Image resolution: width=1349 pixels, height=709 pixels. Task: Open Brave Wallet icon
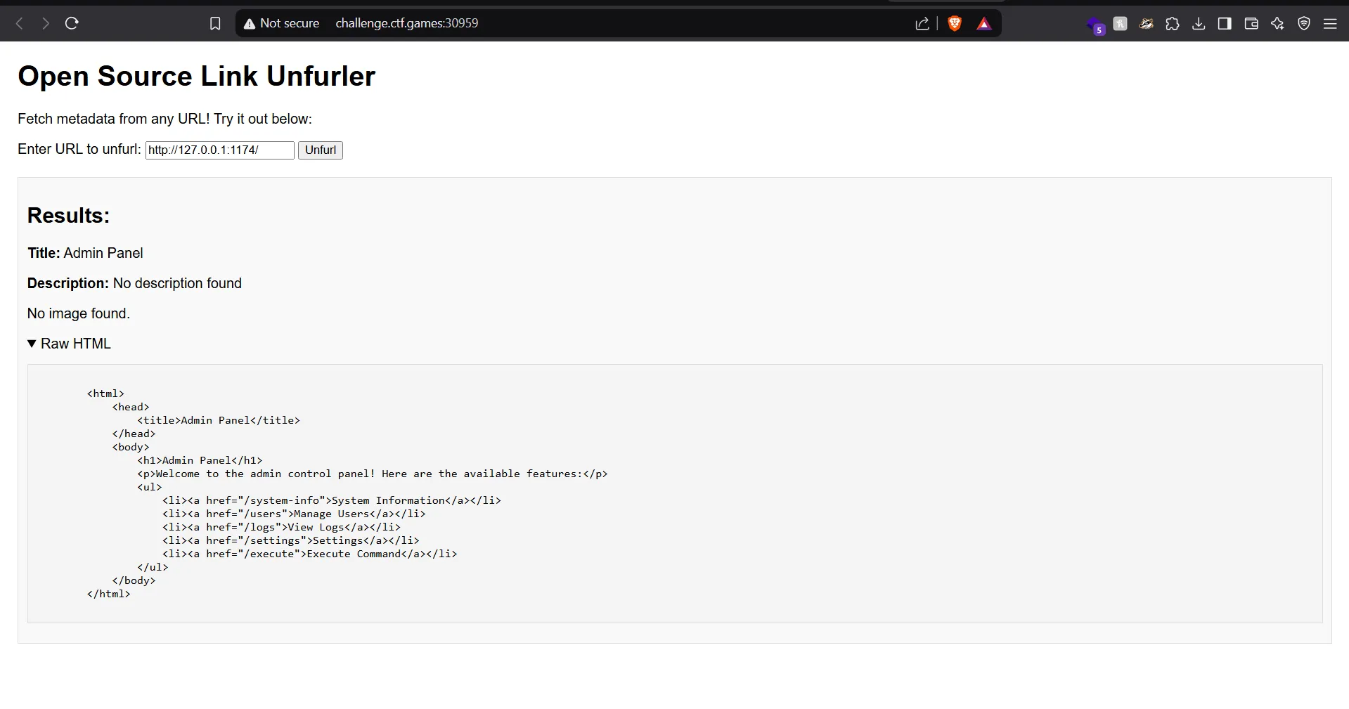click(1251, 24)
